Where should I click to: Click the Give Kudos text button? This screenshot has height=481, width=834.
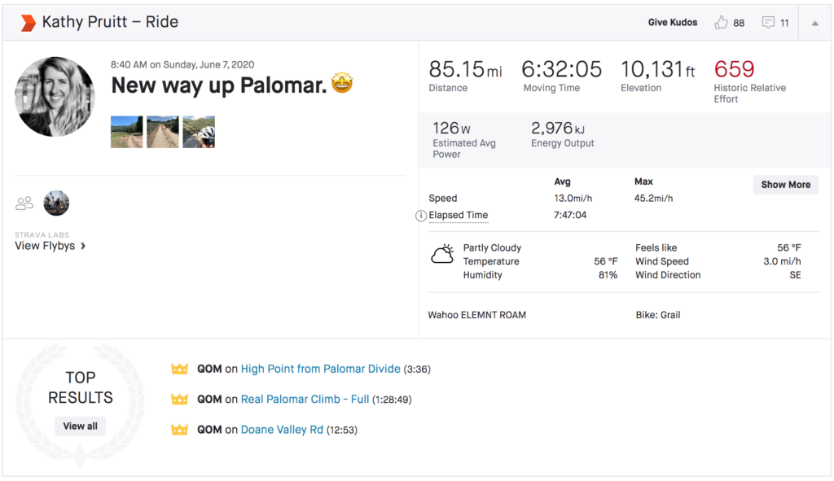[672, 22]
